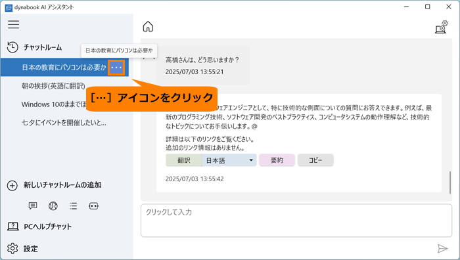Select the 日本の教育にパソコンは必要か chat room
460x260 pixels.
click(x=64, y=68)
